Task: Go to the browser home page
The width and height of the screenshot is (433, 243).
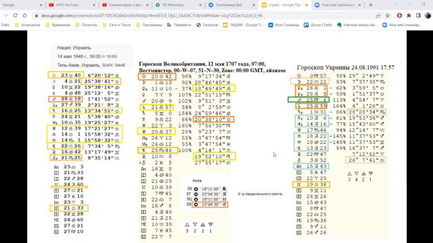Action: pyautogui.click(x=24, y=16)
